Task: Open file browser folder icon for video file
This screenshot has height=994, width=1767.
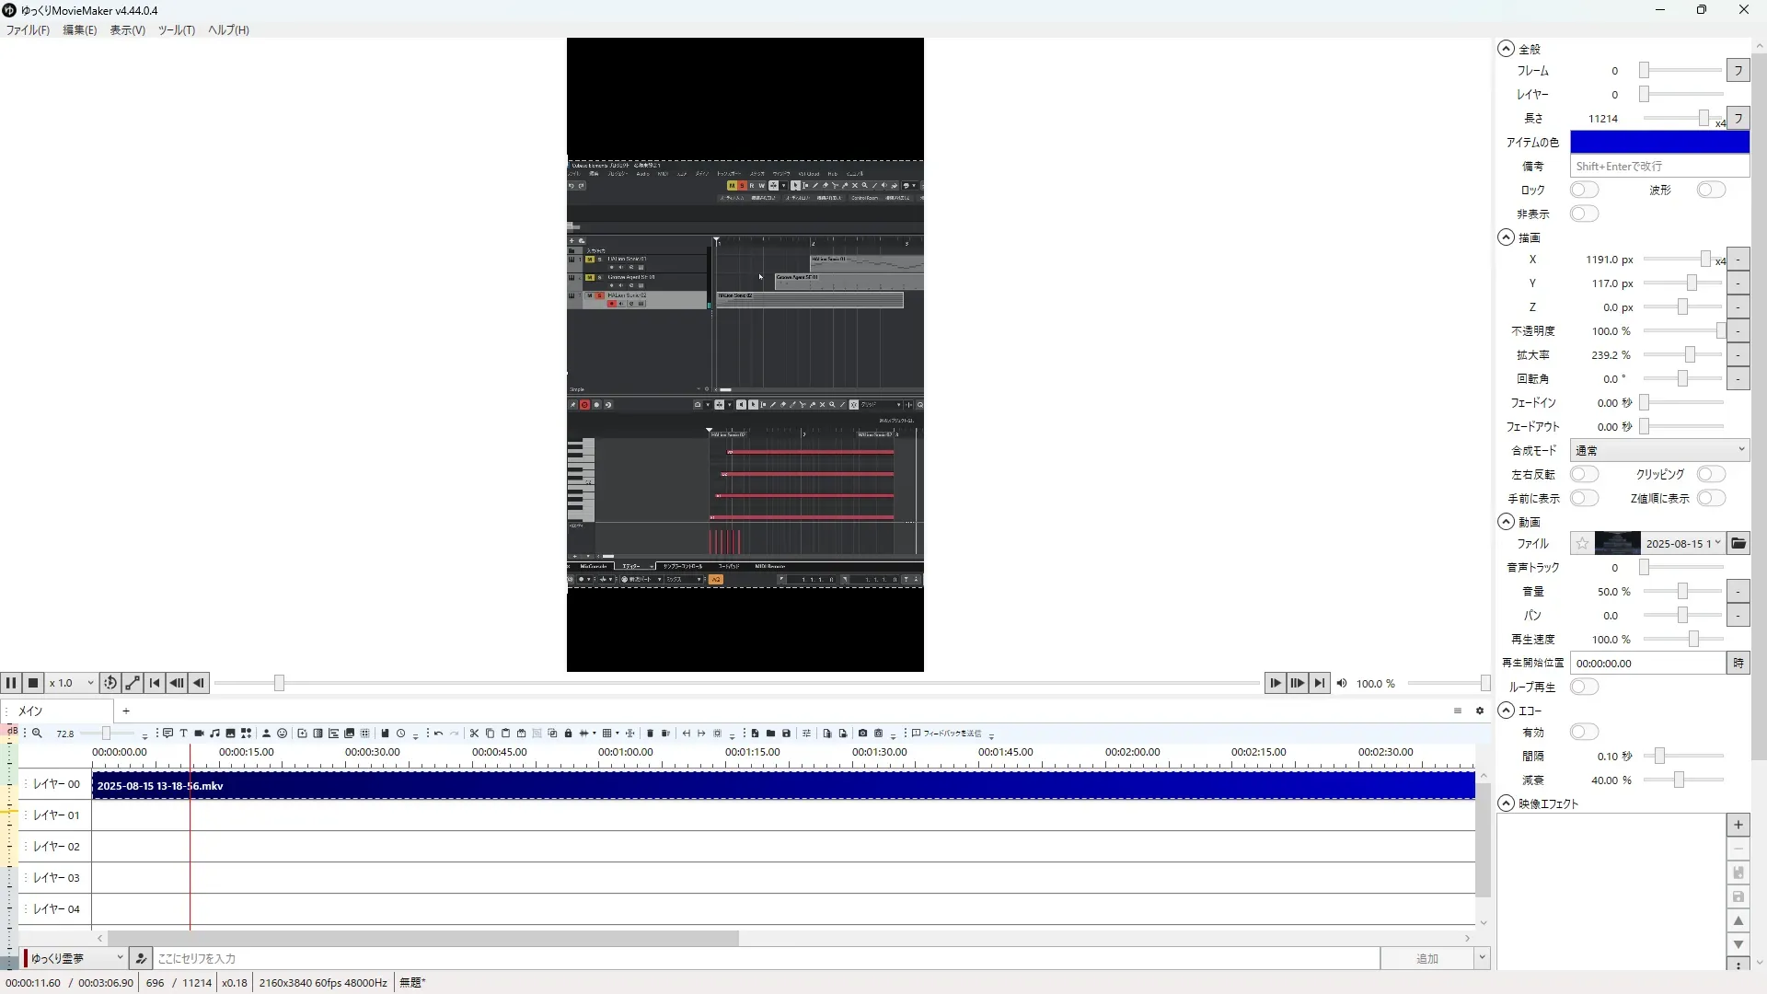Action: click(x=1738, y=543)
